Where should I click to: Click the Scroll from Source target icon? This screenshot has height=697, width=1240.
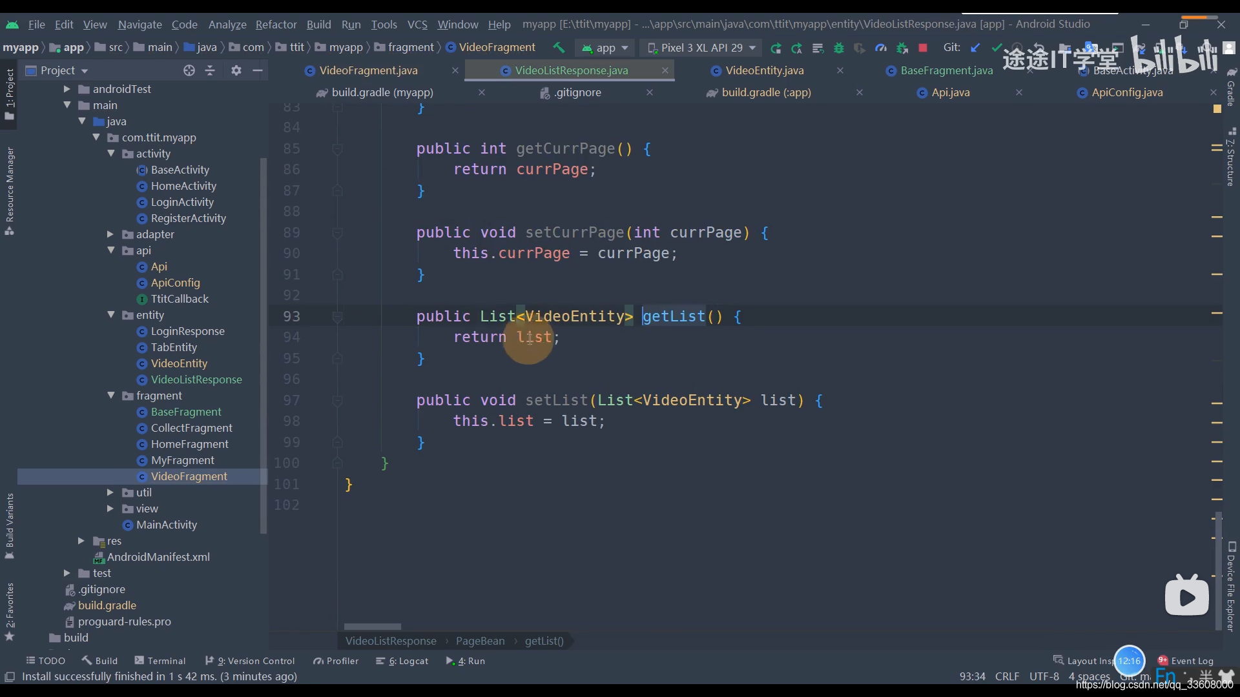pyautogui.click(x=189, y=70)
